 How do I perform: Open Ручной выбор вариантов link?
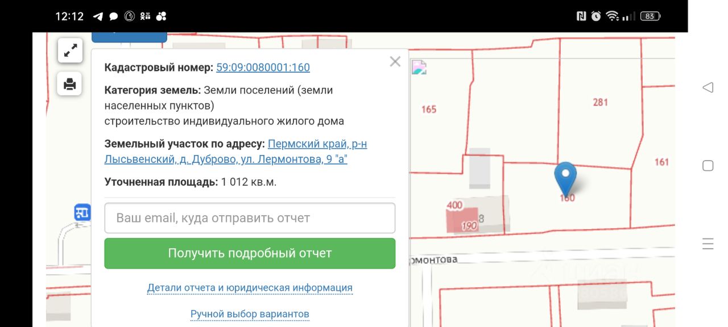point(250,314)
